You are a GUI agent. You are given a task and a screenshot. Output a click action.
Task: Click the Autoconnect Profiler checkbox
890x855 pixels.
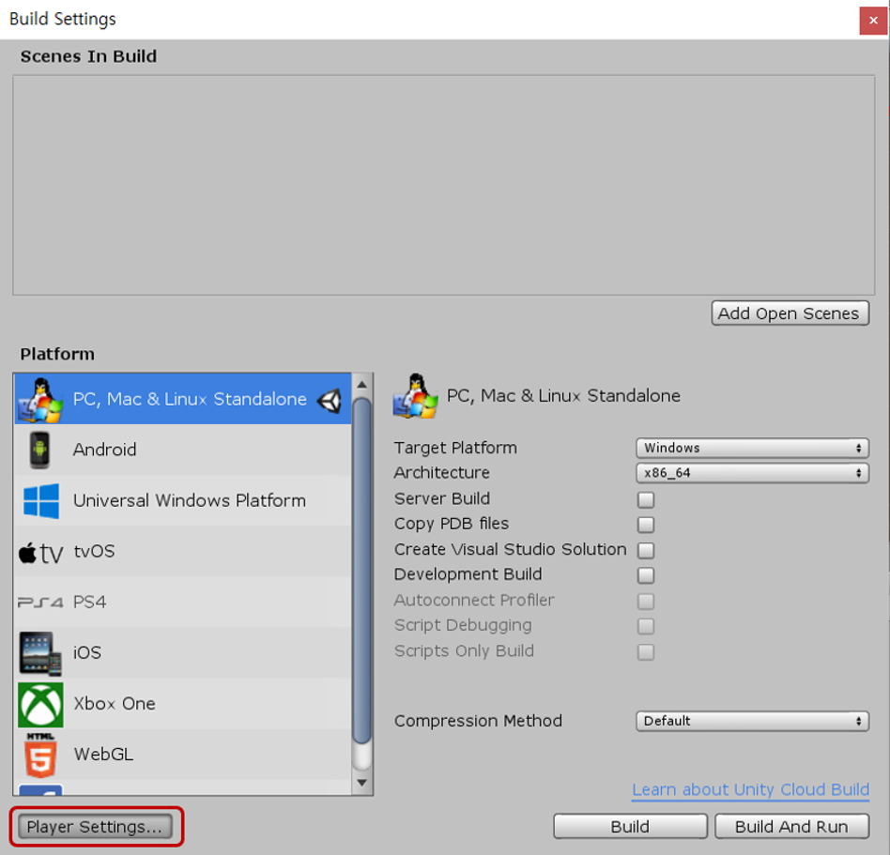click(645, 601)
